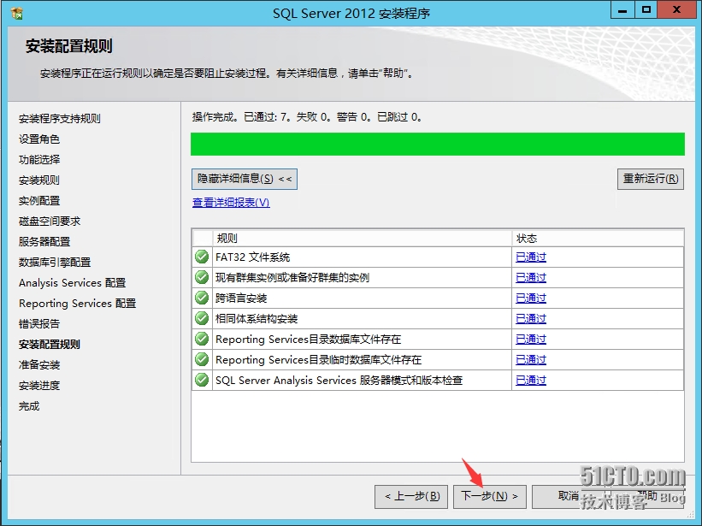Open 已通过 link for 跨语言安装
The height and width of the screenshot is (526, 702).
[x=531, y=298]
